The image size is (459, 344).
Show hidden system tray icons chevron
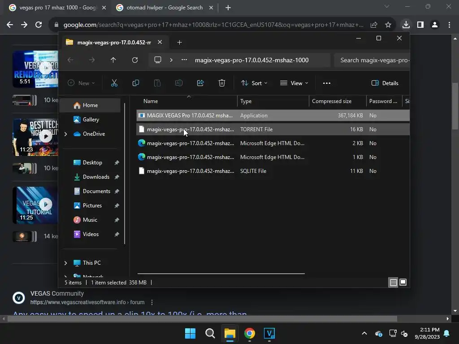tap(364, 333)
